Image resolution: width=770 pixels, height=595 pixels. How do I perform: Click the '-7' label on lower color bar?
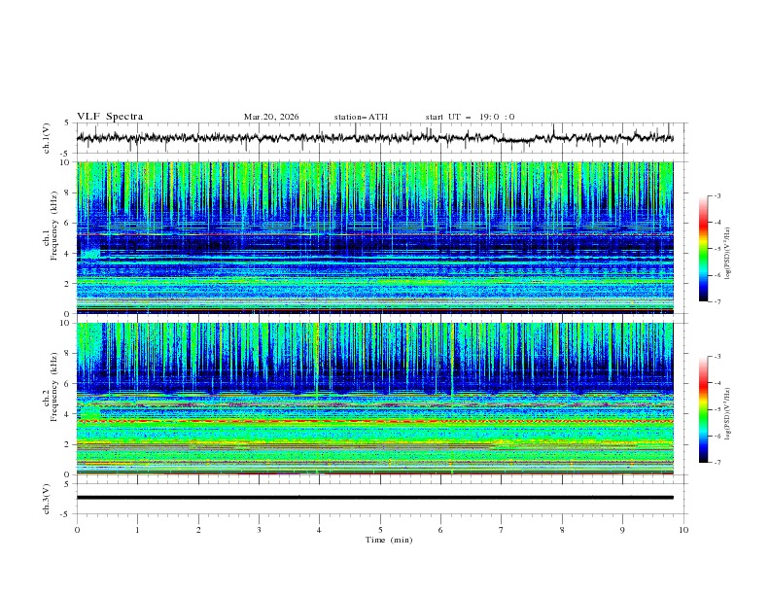click(717, 463)
